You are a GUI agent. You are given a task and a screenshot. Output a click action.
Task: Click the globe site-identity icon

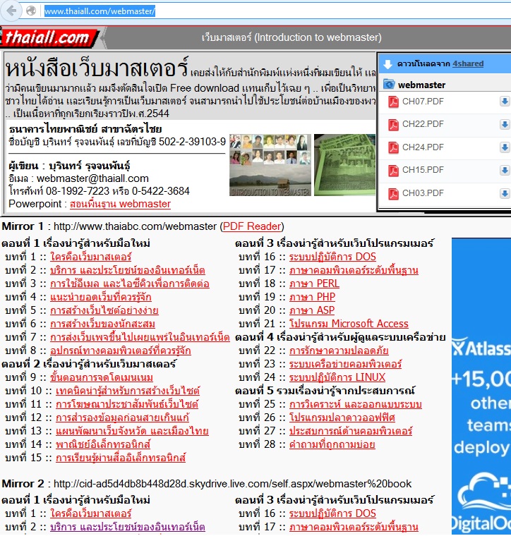tap(31, 11)
